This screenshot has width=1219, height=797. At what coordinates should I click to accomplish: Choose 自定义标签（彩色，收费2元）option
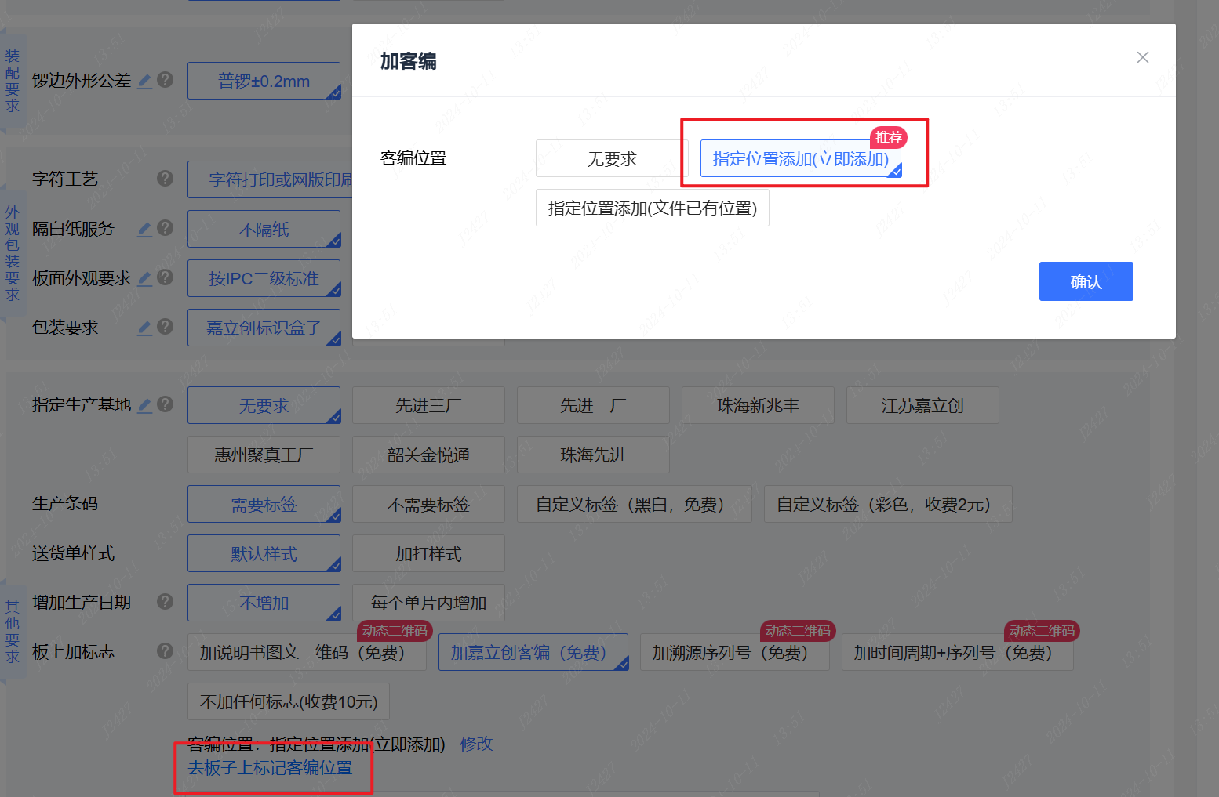(x=887, y=505)
